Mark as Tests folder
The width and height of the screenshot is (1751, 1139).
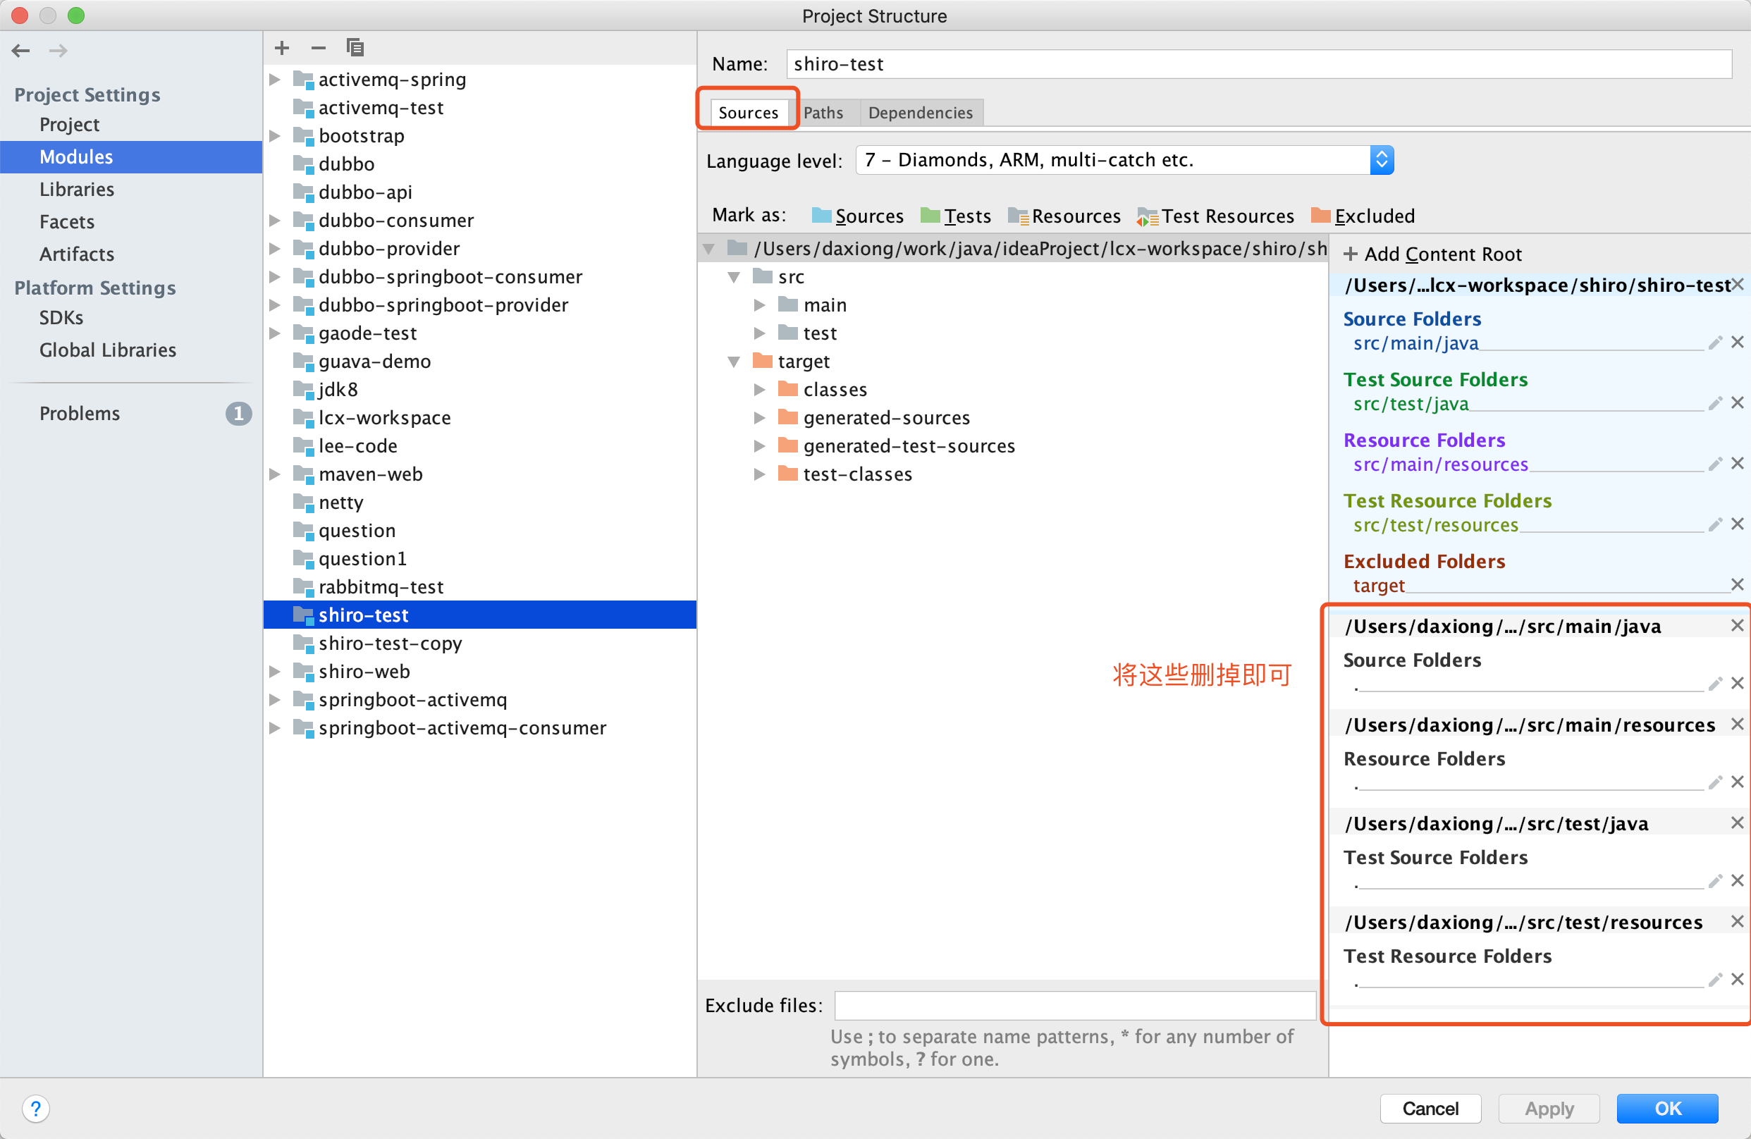[956, 216]
